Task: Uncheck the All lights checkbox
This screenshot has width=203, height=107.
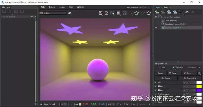Action: coord(155,82)
